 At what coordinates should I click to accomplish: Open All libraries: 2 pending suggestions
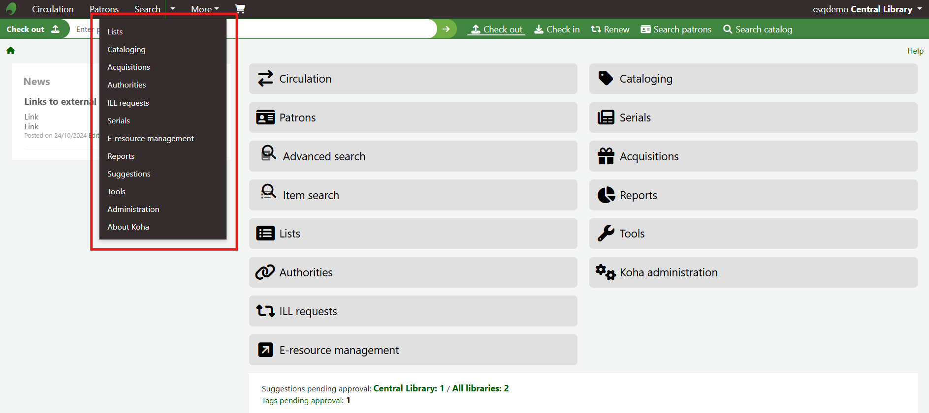(x=481, y=388)
